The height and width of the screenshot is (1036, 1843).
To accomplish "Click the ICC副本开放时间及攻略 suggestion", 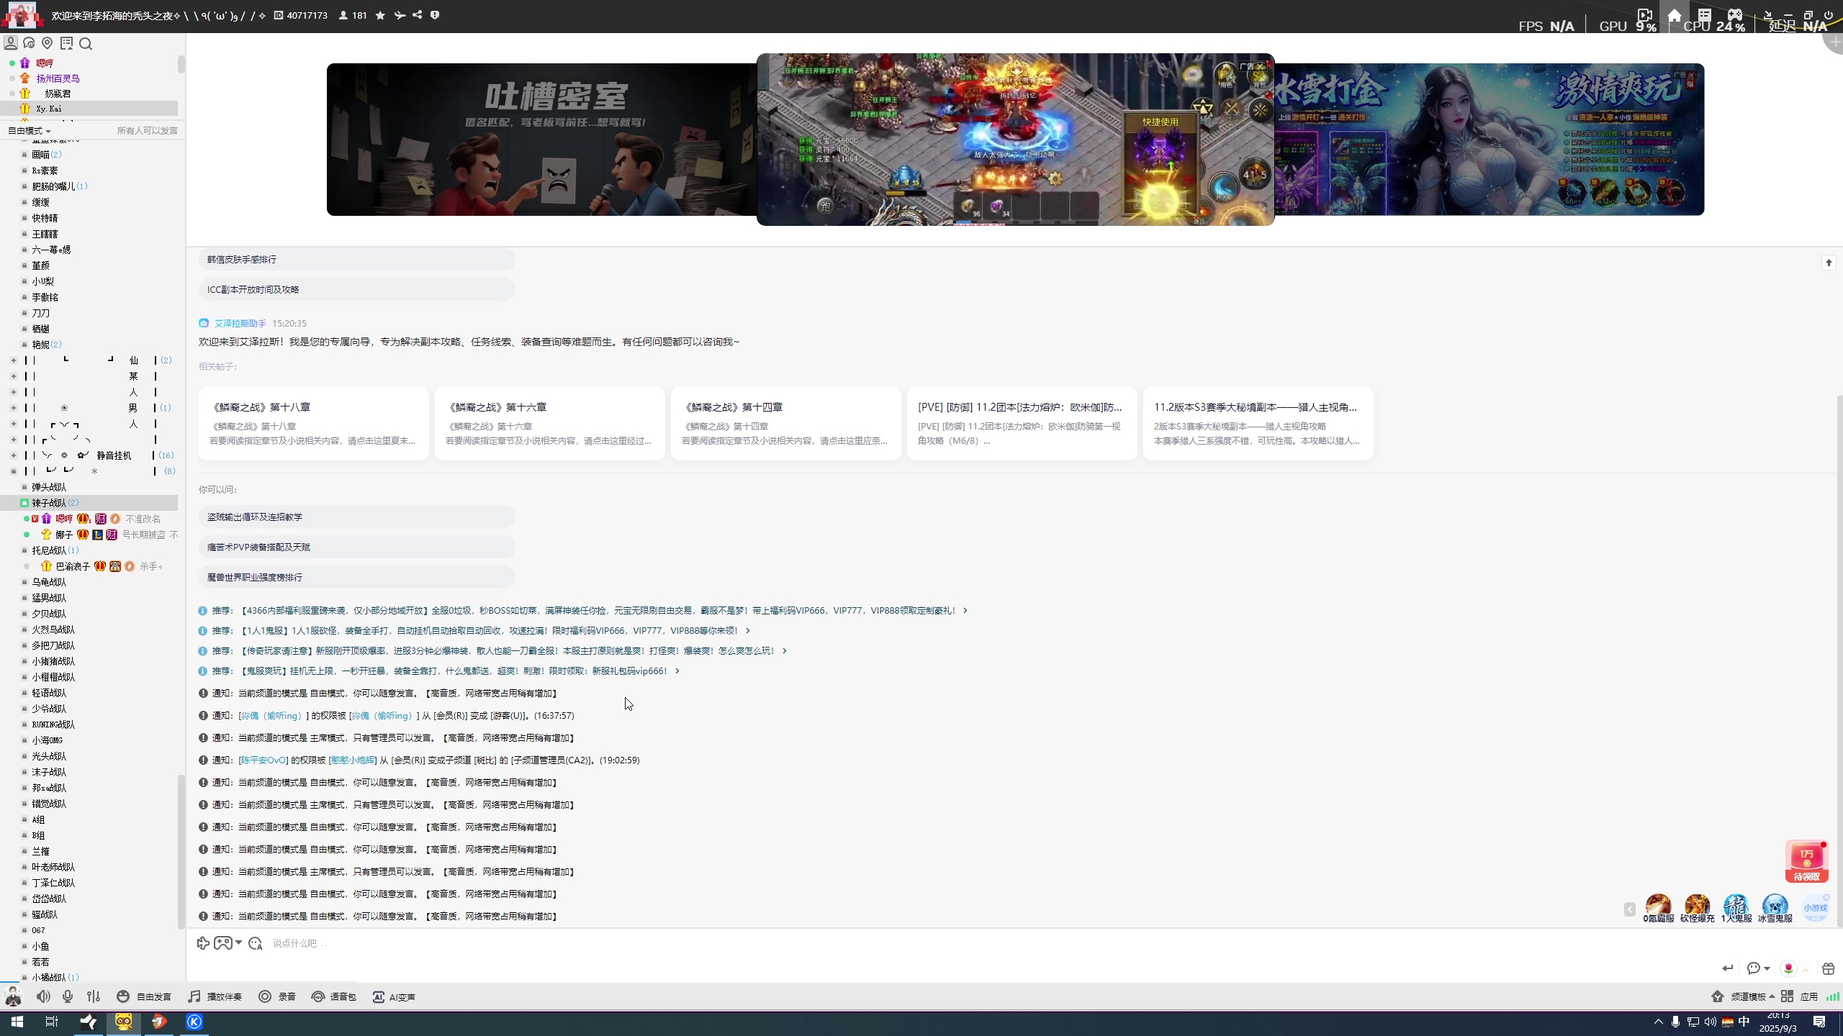I will point(356,289).
